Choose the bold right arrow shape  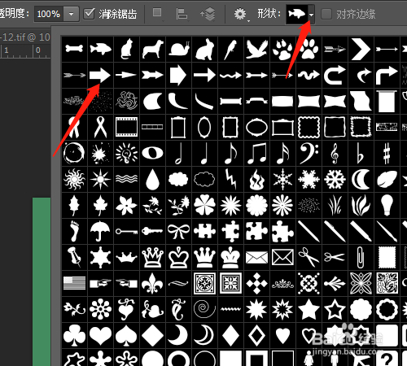pyautogui.click(x=100, y=75)
